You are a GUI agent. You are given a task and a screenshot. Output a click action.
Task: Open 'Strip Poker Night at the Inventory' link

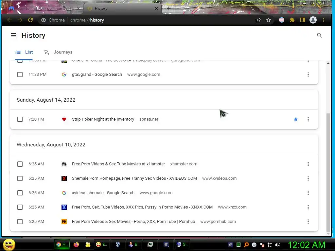click(103, 119)
